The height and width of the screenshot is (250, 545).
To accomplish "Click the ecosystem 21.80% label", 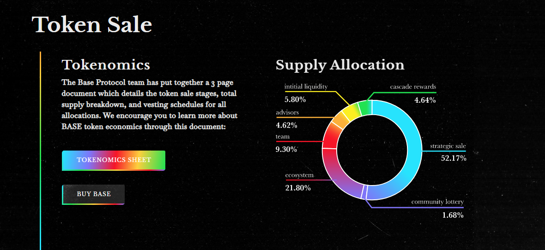I will click(299, 181).
